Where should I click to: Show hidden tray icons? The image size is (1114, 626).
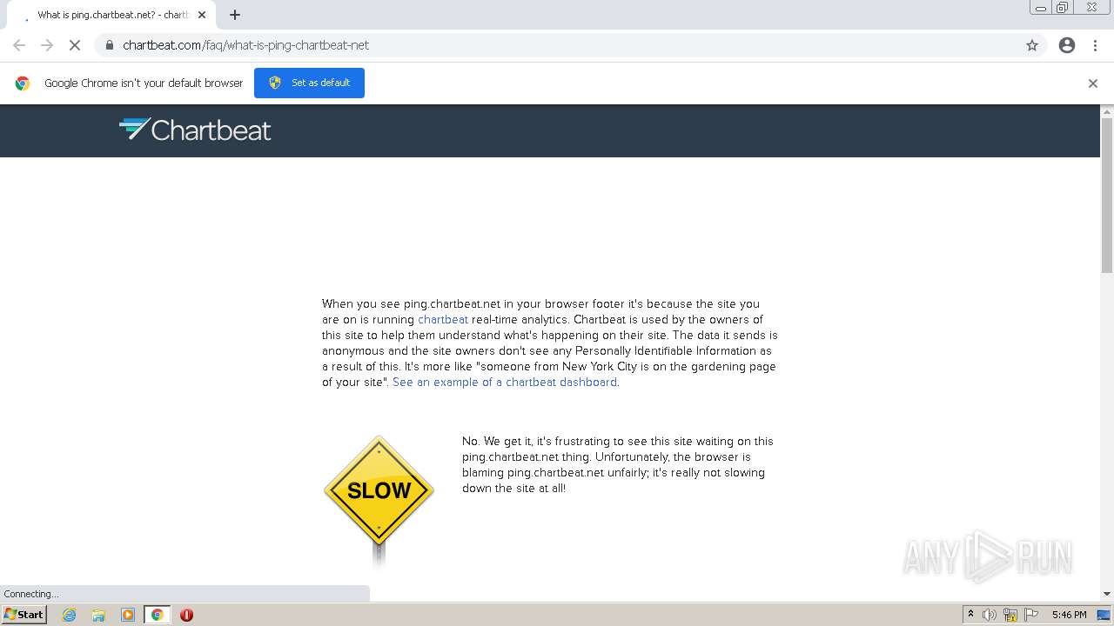coord(970,615)
